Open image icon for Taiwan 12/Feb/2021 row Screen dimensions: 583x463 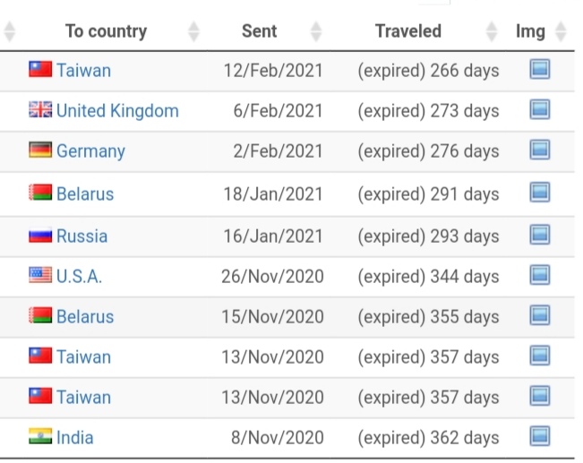tap(539, 69)
